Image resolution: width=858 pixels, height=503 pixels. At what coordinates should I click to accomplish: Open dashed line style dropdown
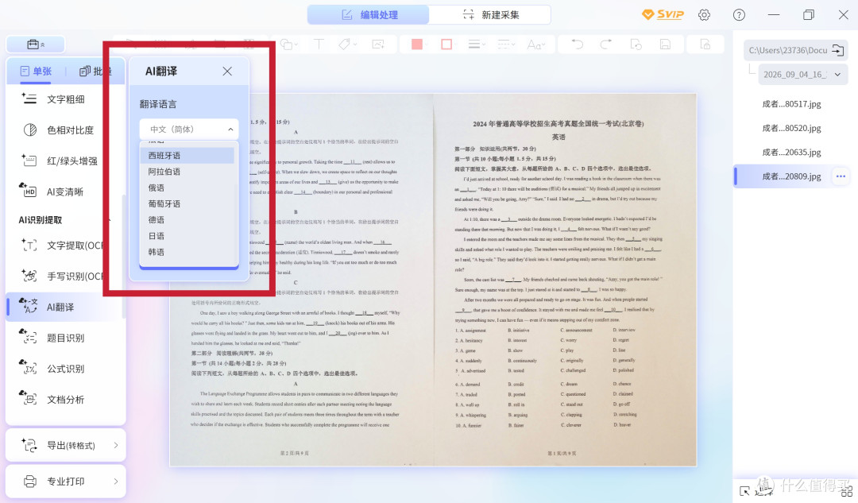pyautogui.click(x=506, y=44)
